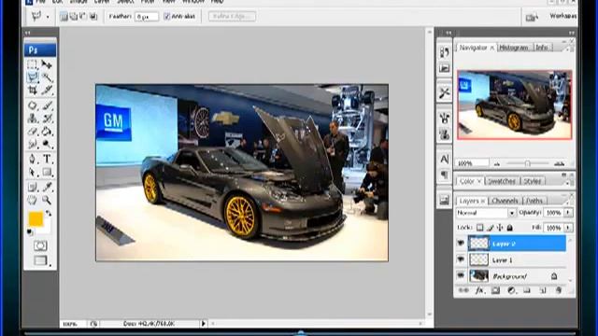Add a layer mask button

(x=495, y=291)
